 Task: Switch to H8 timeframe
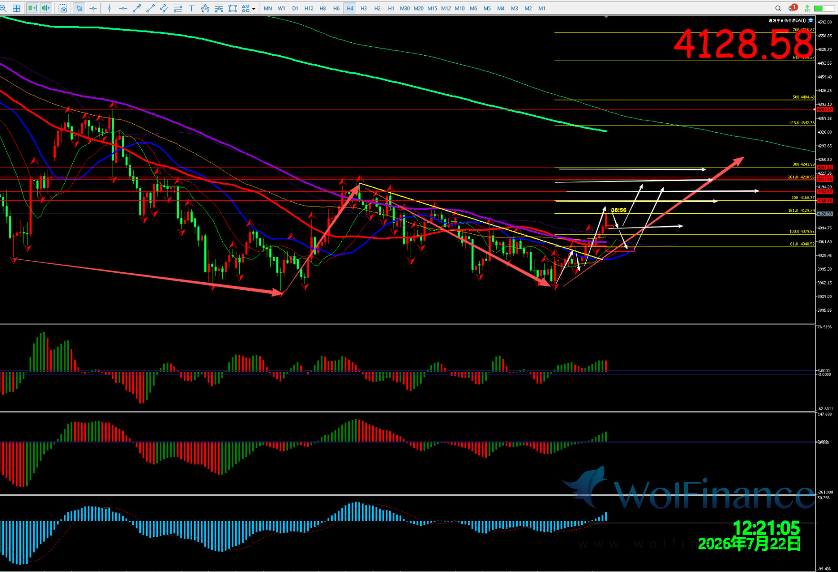click(323, 8)
